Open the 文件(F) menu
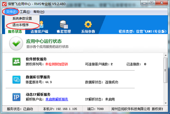 [x=11, y=12]
